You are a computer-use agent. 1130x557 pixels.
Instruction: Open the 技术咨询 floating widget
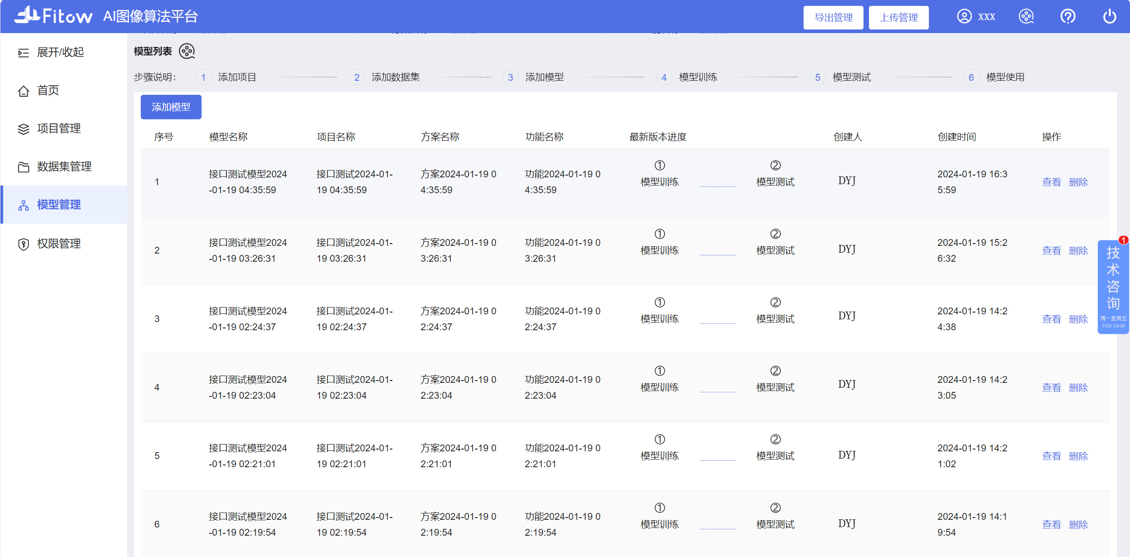click(1113, 287)
